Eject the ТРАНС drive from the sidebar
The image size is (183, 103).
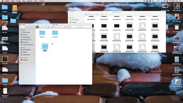(x=34, y=52)
